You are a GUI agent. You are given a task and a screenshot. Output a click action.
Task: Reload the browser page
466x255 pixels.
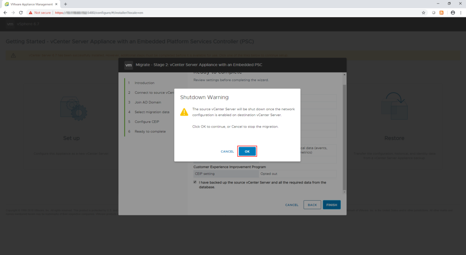[21, 13]
